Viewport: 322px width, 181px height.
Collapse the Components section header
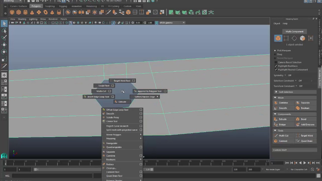[295, 114]
